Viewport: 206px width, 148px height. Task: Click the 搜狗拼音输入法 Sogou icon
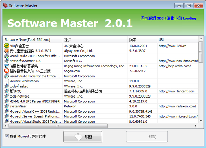pos(7,71)
